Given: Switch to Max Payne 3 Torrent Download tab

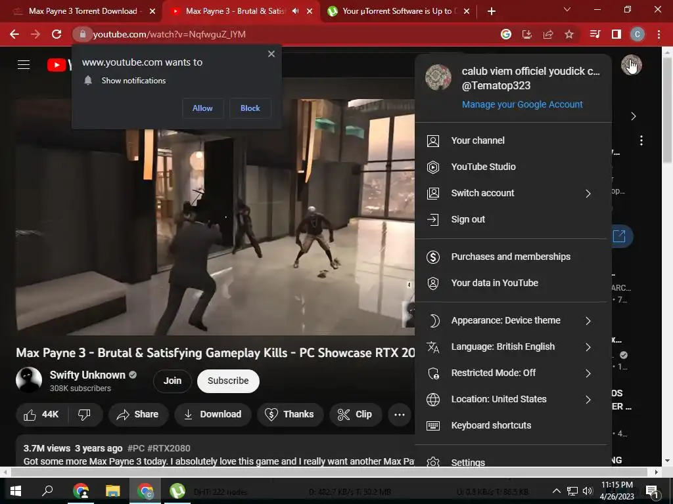Looking at the screenshot, I should pos(82,11).
